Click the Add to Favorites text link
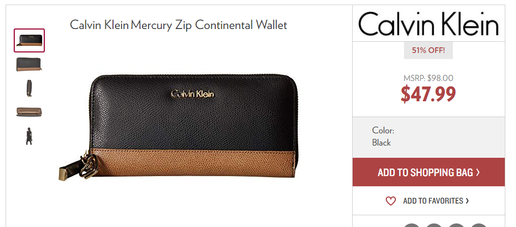The width and height of the screenshot is (516, 227). tap(433, 201)
